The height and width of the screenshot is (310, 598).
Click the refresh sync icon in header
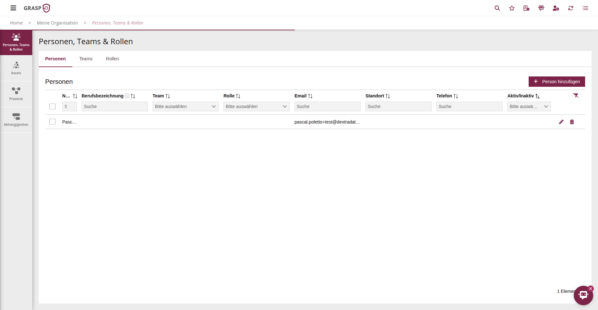pyautogui.click(x=571, y=8)
